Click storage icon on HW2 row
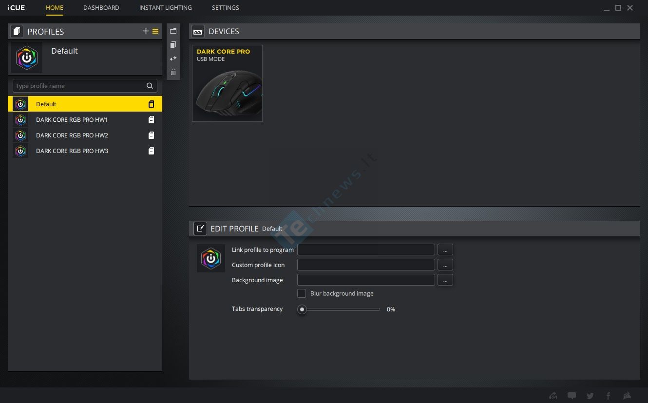 [151, 135]
